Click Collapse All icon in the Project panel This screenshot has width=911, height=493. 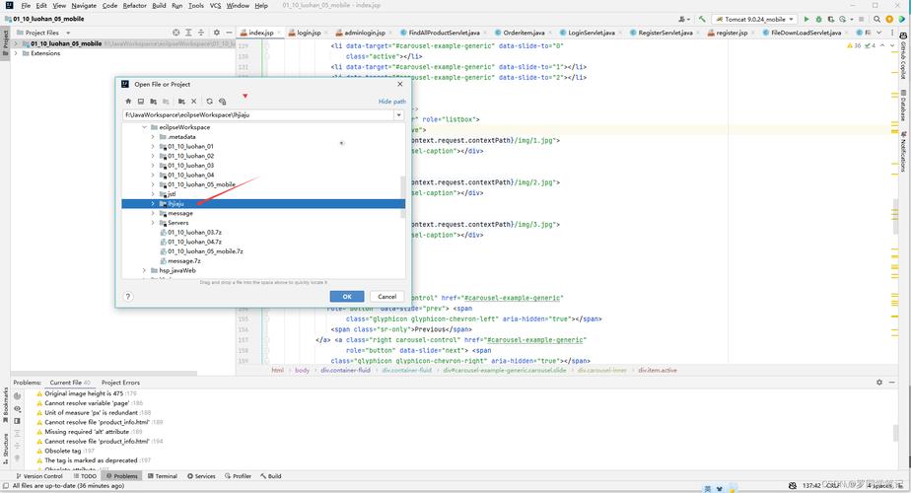tap(201, 33)
